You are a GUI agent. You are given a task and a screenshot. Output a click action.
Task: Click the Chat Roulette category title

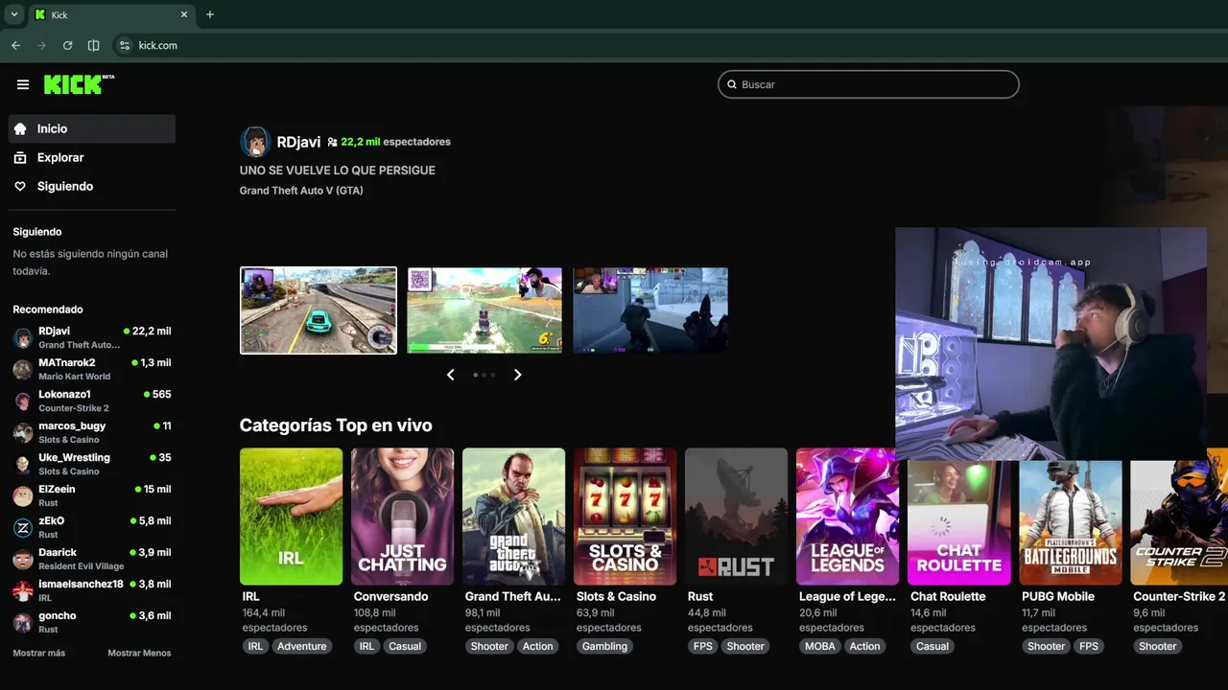click(948, 596)
